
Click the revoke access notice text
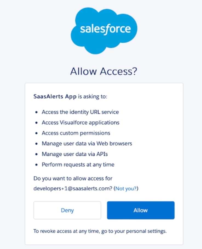point(100,231)
